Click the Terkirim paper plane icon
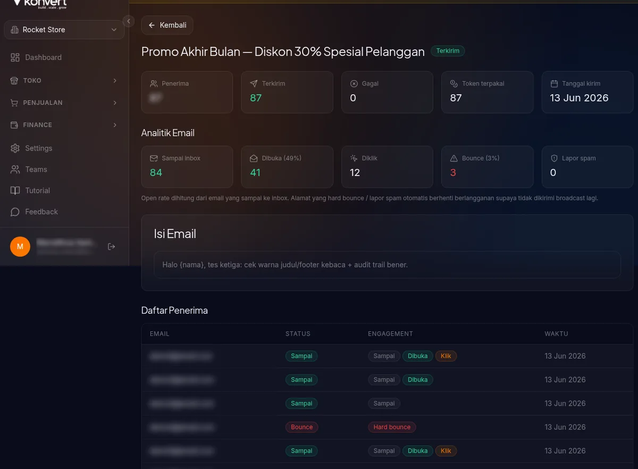Image resolution: width=638 pixels, height=469 pixels. coord(254,83)
